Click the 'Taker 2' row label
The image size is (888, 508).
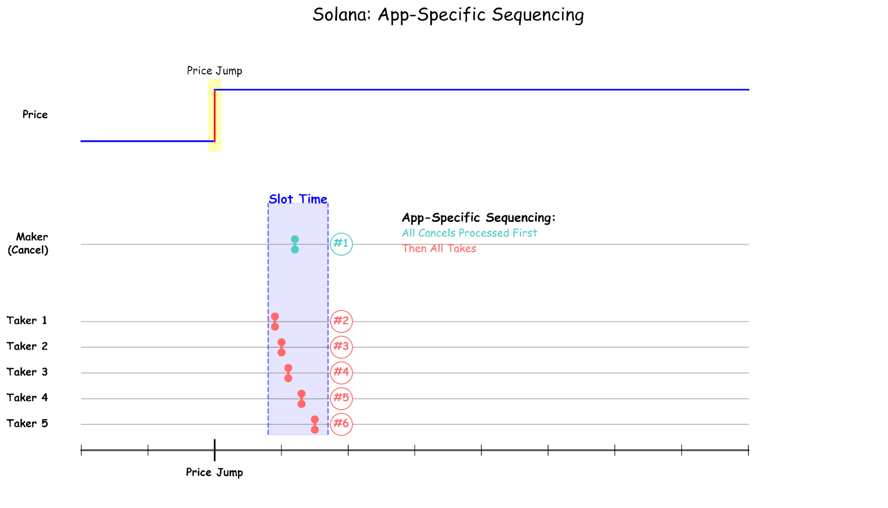coord(27,347)
